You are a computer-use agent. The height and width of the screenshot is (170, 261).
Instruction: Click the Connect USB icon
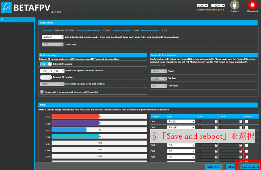[x=234, y=5]
